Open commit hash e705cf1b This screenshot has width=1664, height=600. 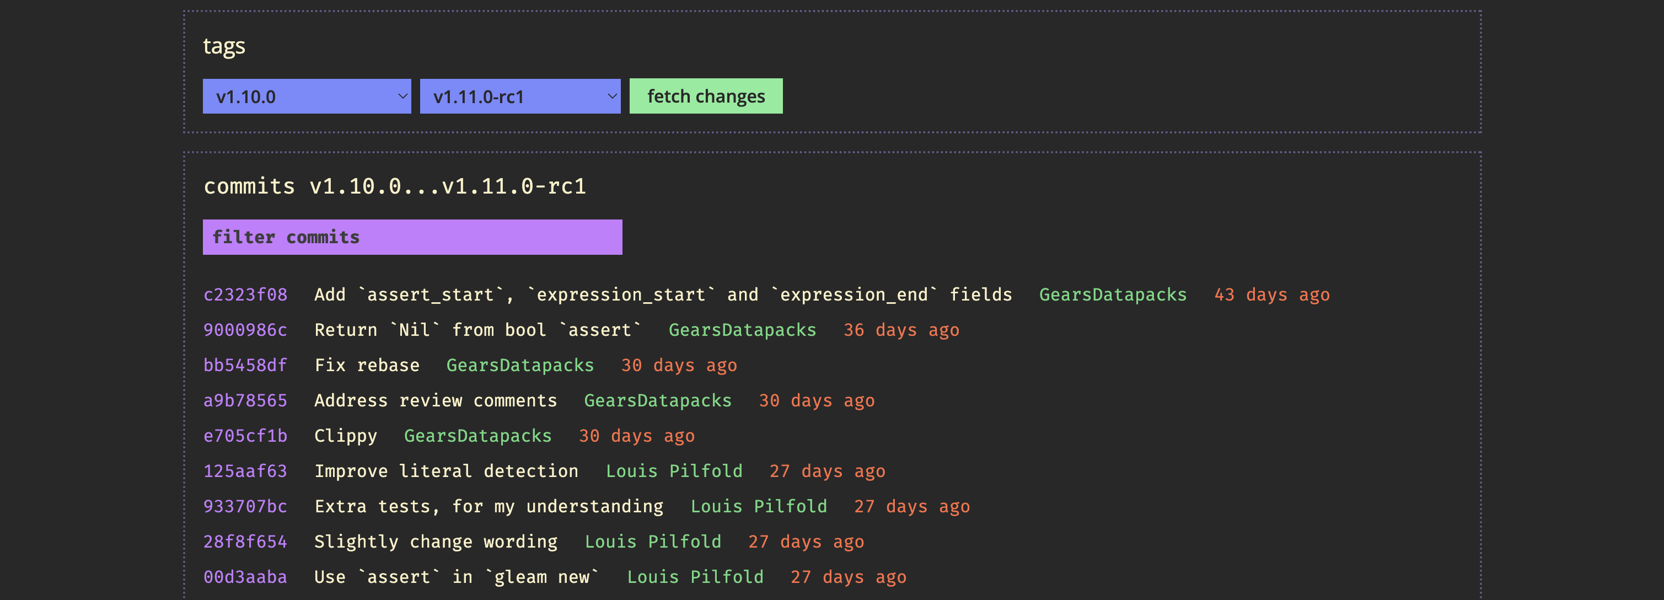pyautogui.click(x=245, y=436)
